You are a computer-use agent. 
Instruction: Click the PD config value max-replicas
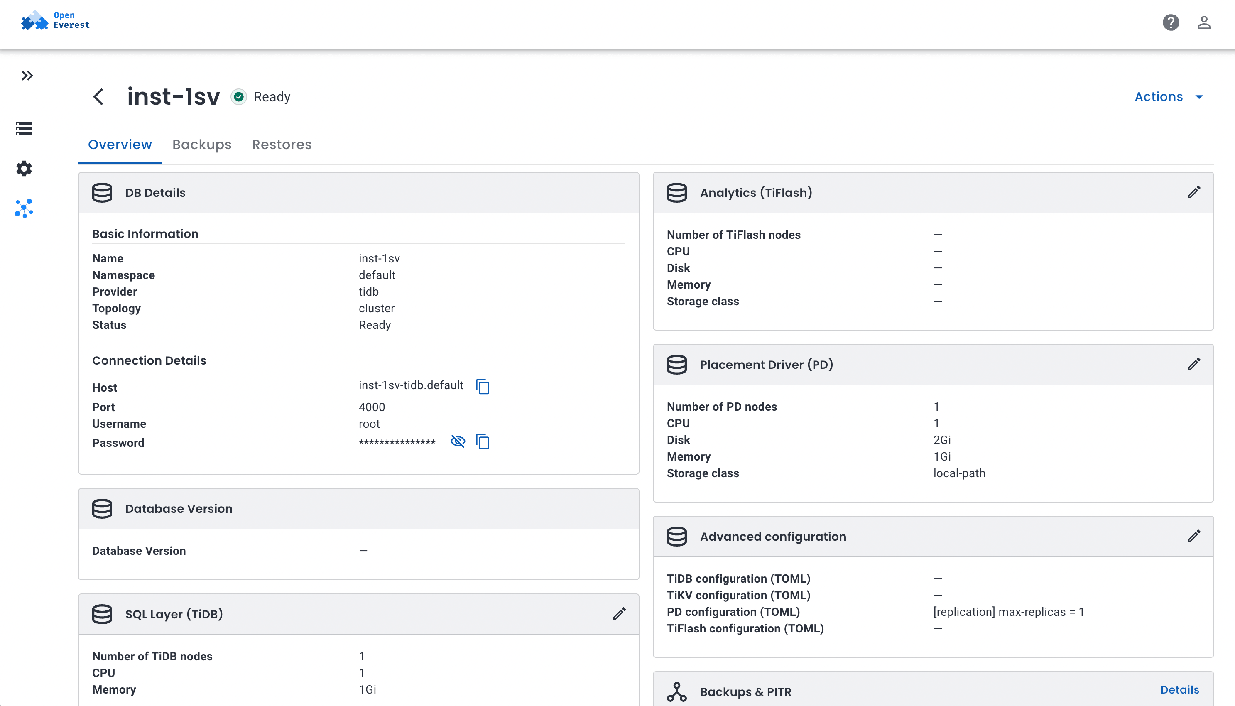(1009, 612)
